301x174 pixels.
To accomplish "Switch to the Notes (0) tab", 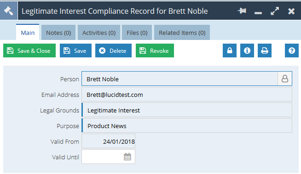I will point(58,33).
